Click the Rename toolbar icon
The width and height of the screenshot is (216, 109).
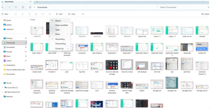(36, 14)
